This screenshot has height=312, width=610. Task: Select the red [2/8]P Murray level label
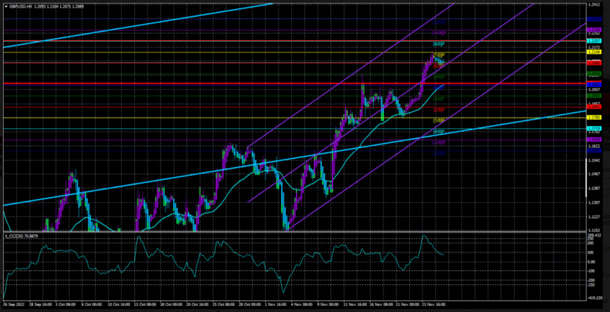[439, 110]
